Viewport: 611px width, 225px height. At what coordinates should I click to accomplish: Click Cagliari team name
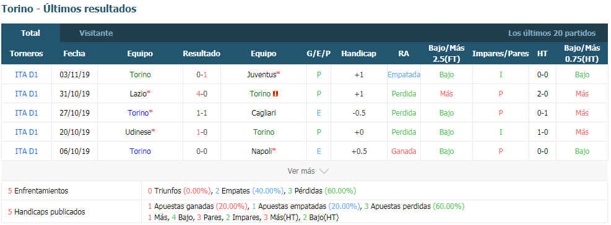click(x=264, y=113)
